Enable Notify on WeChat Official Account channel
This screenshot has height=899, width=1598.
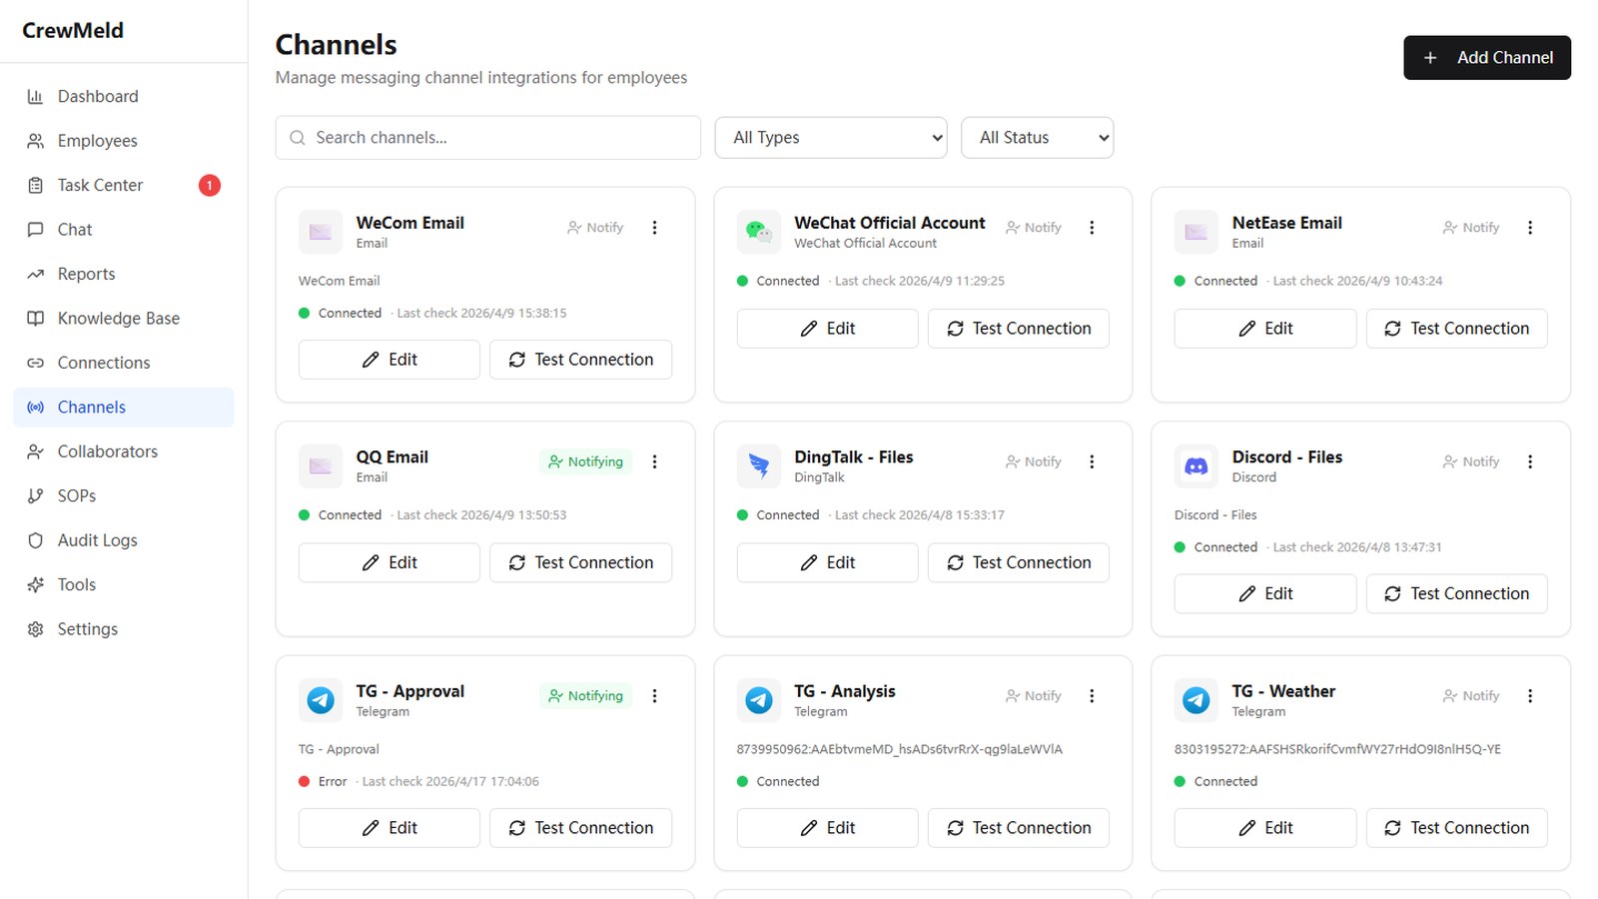[1033, 228]
